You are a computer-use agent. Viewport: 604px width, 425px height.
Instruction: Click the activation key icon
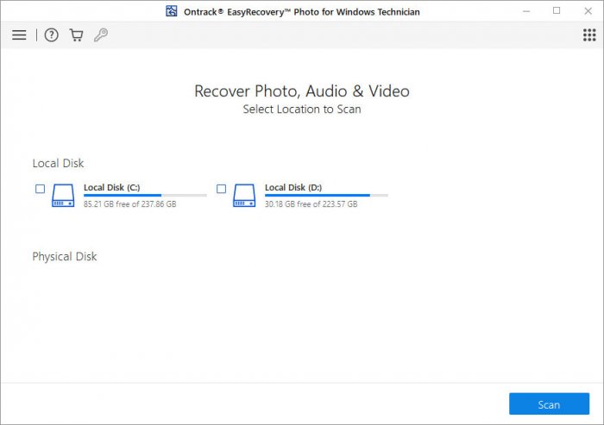coord(100,35)
